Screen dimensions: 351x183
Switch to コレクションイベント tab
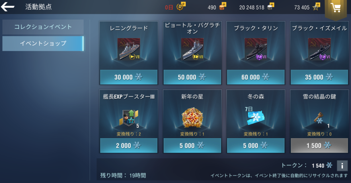[x=43, y=27]
